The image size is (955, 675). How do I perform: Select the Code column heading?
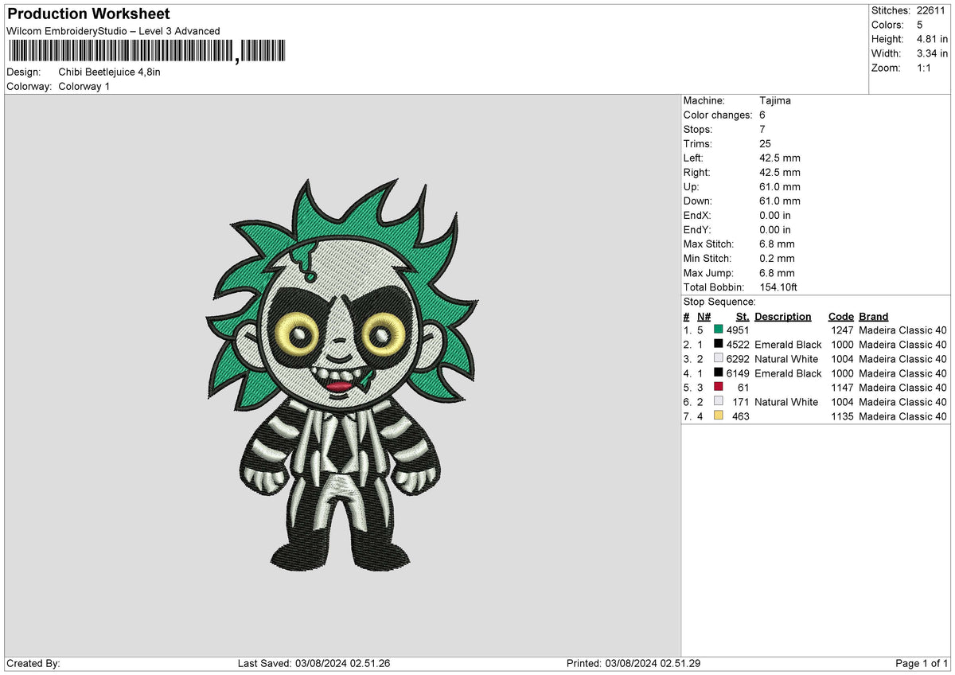click(841, 316)
